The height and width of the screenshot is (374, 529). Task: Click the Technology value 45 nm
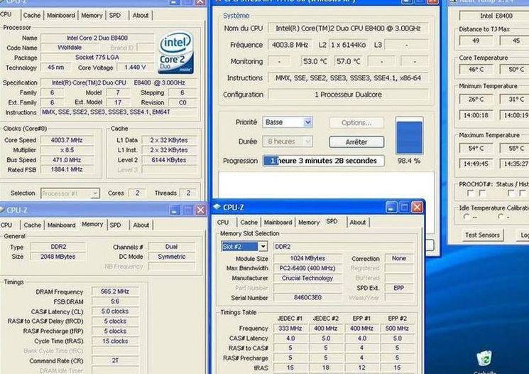[55, 68]
